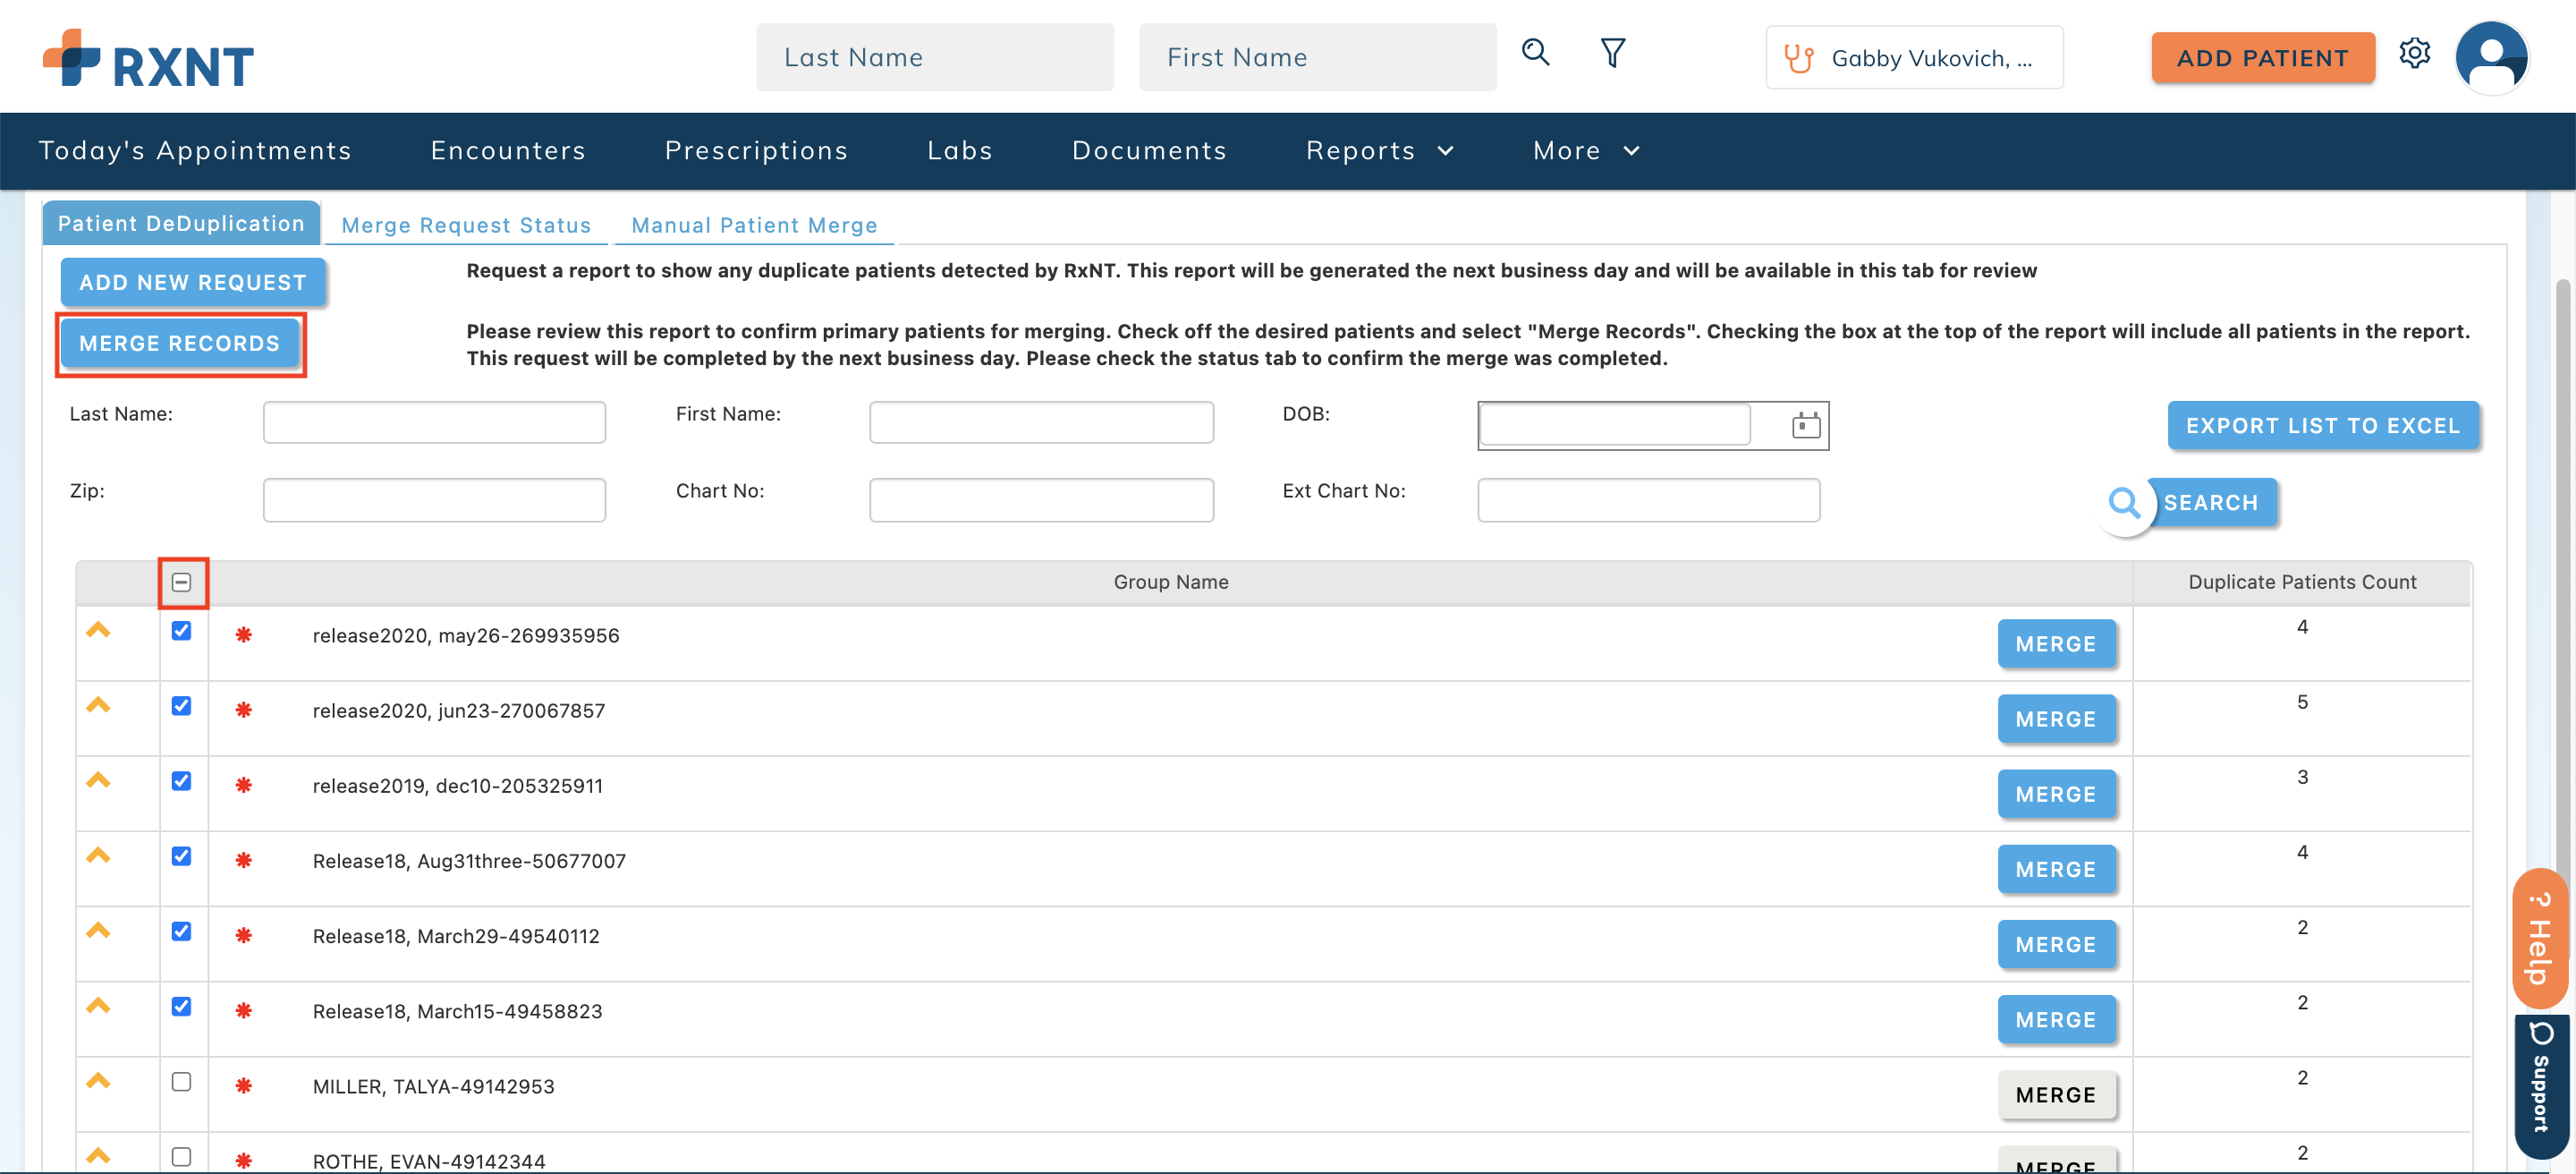Open the settings gear icon

point(2414,53)
